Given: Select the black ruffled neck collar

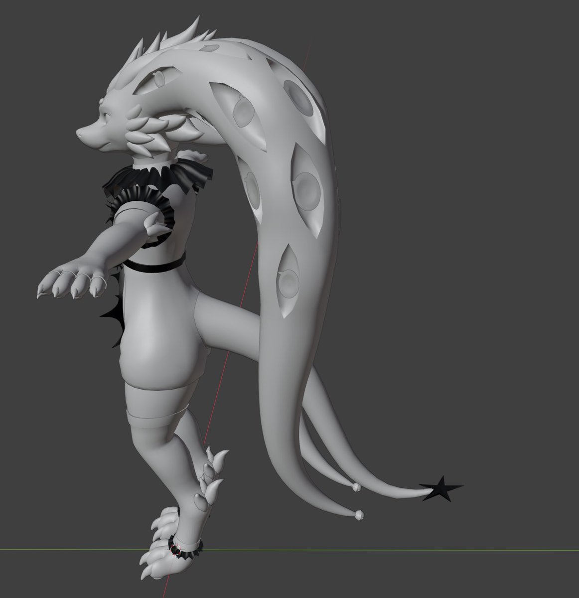Looking at the screenshot, I should point(157,178).
